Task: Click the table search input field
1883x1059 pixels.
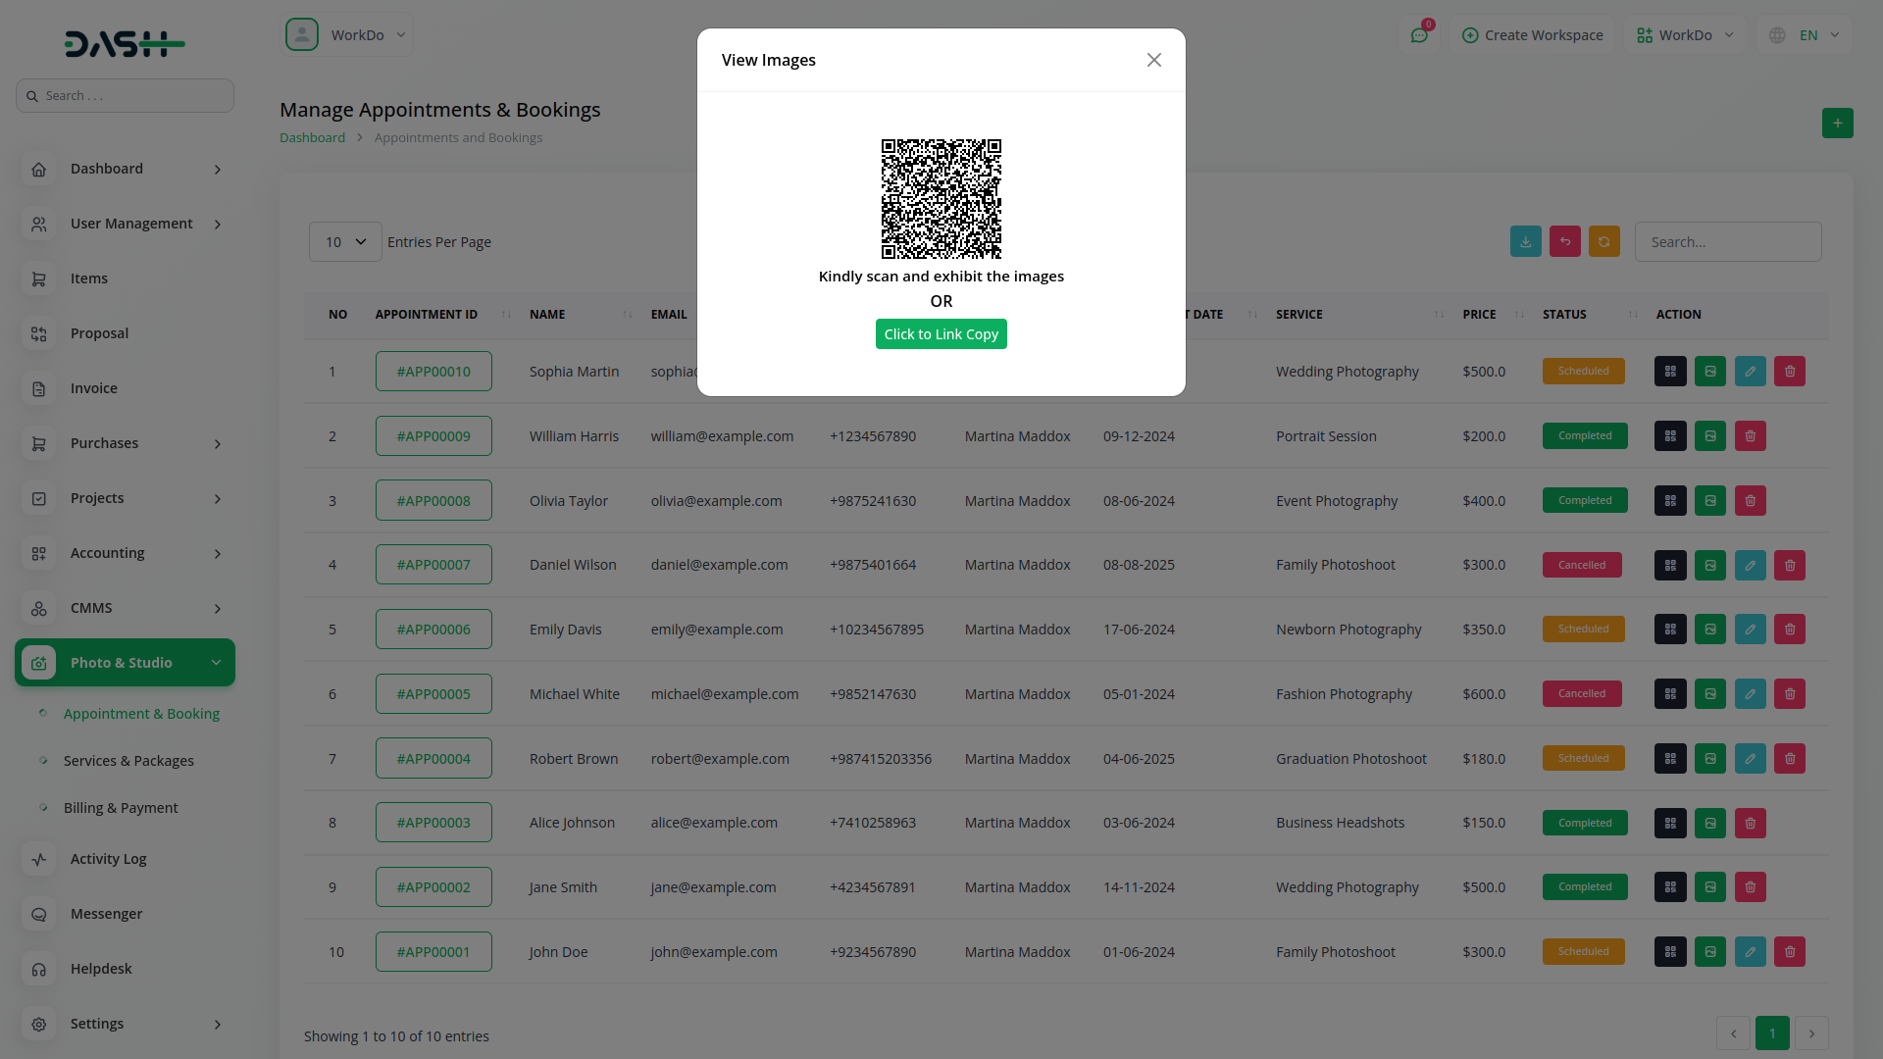Action: (x=1727, y=242)
